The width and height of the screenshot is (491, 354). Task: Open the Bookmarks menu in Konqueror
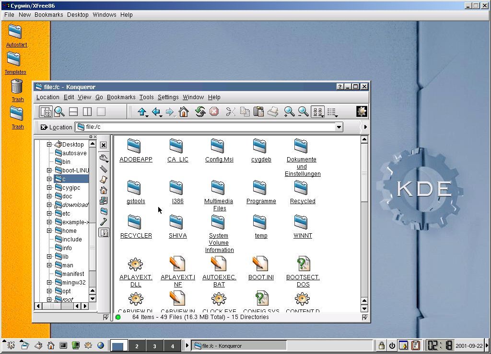click(x=121, y=97)
